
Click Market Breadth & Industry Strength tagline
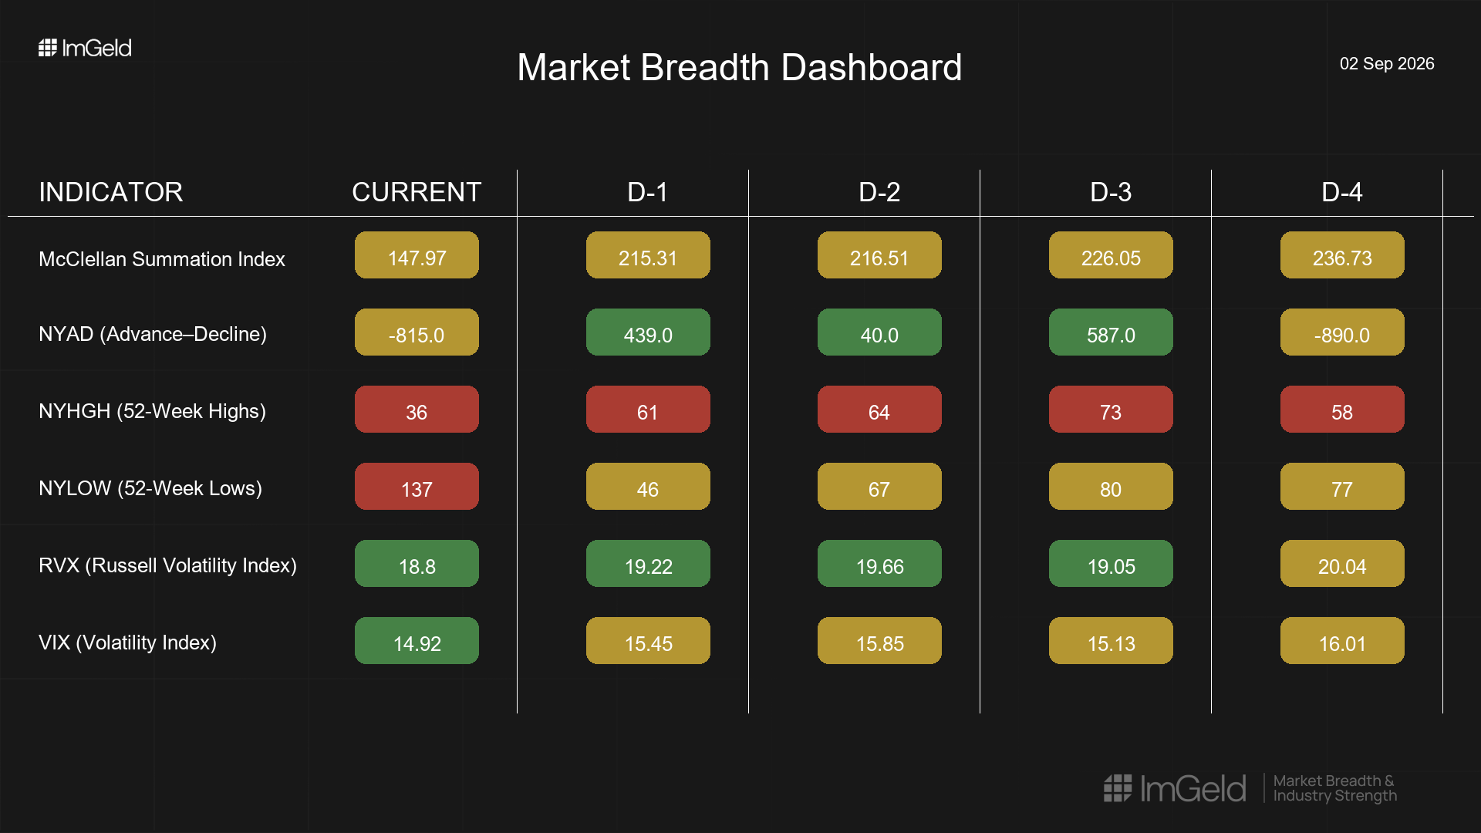click(x=1335, y=788)
